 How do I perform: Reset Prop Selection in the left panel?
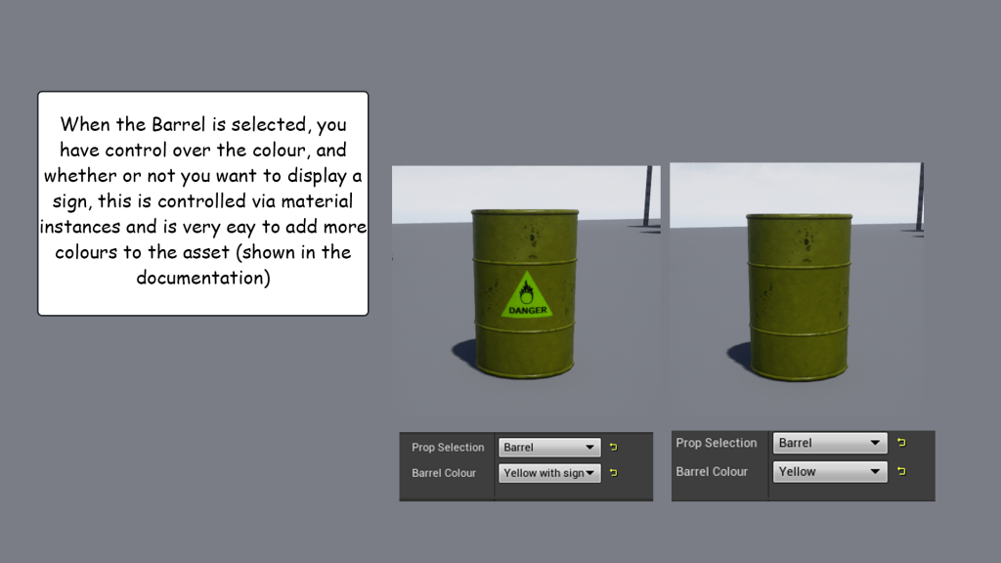pyautogui.click(x=614, y=447)
